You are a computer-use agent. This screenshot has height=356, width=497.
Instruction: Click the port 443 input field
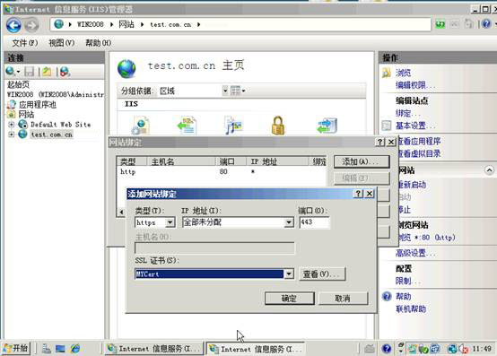314,222
